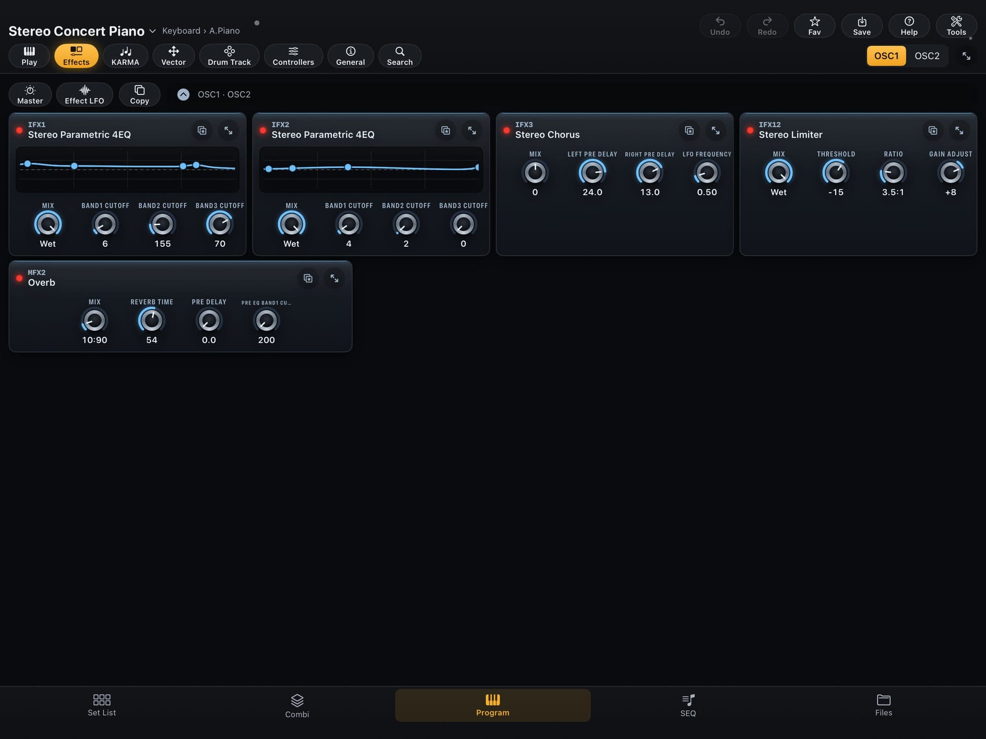
Task: Click the Help icon
Action: point(909,26)
